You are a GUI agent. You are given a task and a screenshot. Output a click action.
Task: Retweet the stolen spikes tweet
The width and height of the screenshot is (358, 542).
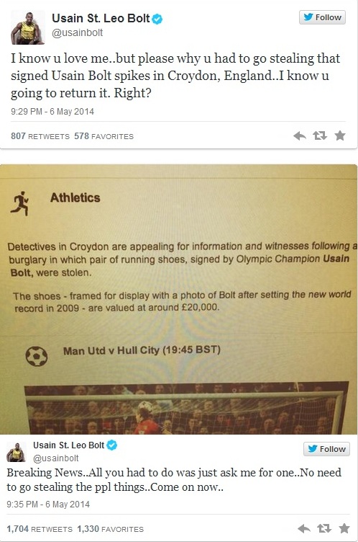tap(320, 135)
